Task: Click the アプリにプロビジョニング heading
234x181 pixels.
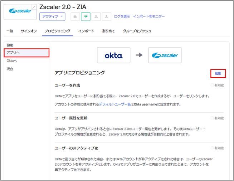Action: 80,73
